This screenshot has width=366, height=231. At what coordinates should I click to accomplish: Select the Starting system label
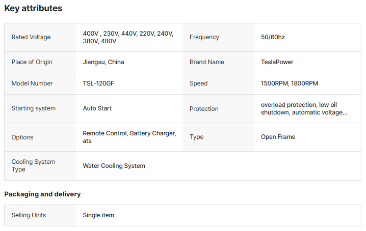coord(34,108)
